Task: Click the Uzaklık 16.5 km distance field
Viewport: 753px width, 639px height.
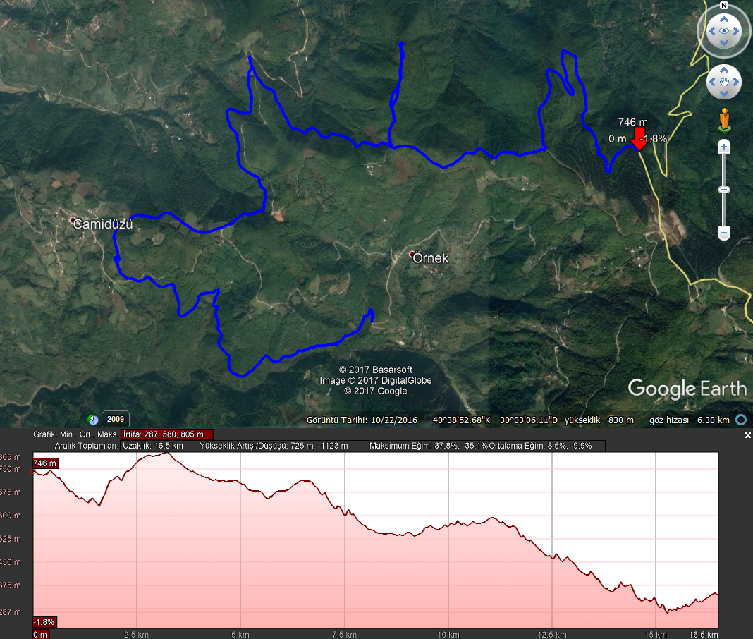Action: point(159,446)
